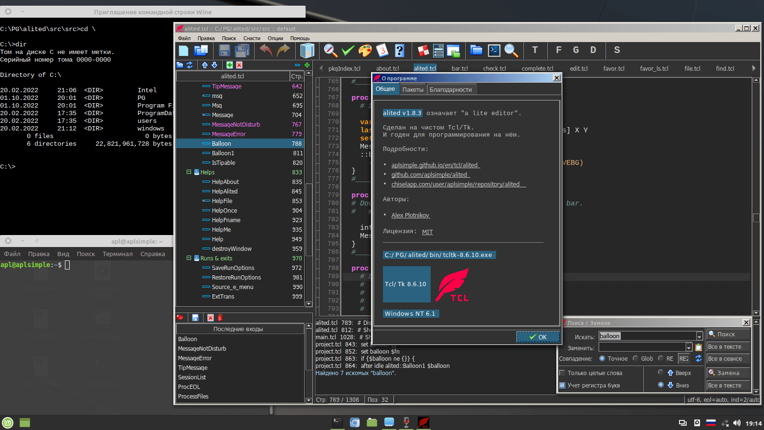
Task: Click the green checkmark toolbar icon
Action: coord(348,50)
